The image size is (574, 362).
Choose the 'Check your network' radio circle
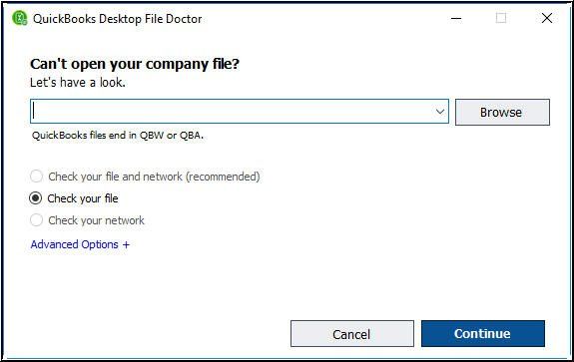point(36,220)
